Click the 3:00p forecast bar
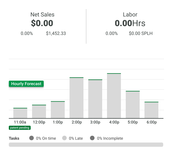The height and width of the screenshot is (157, 172). [95, 99]
